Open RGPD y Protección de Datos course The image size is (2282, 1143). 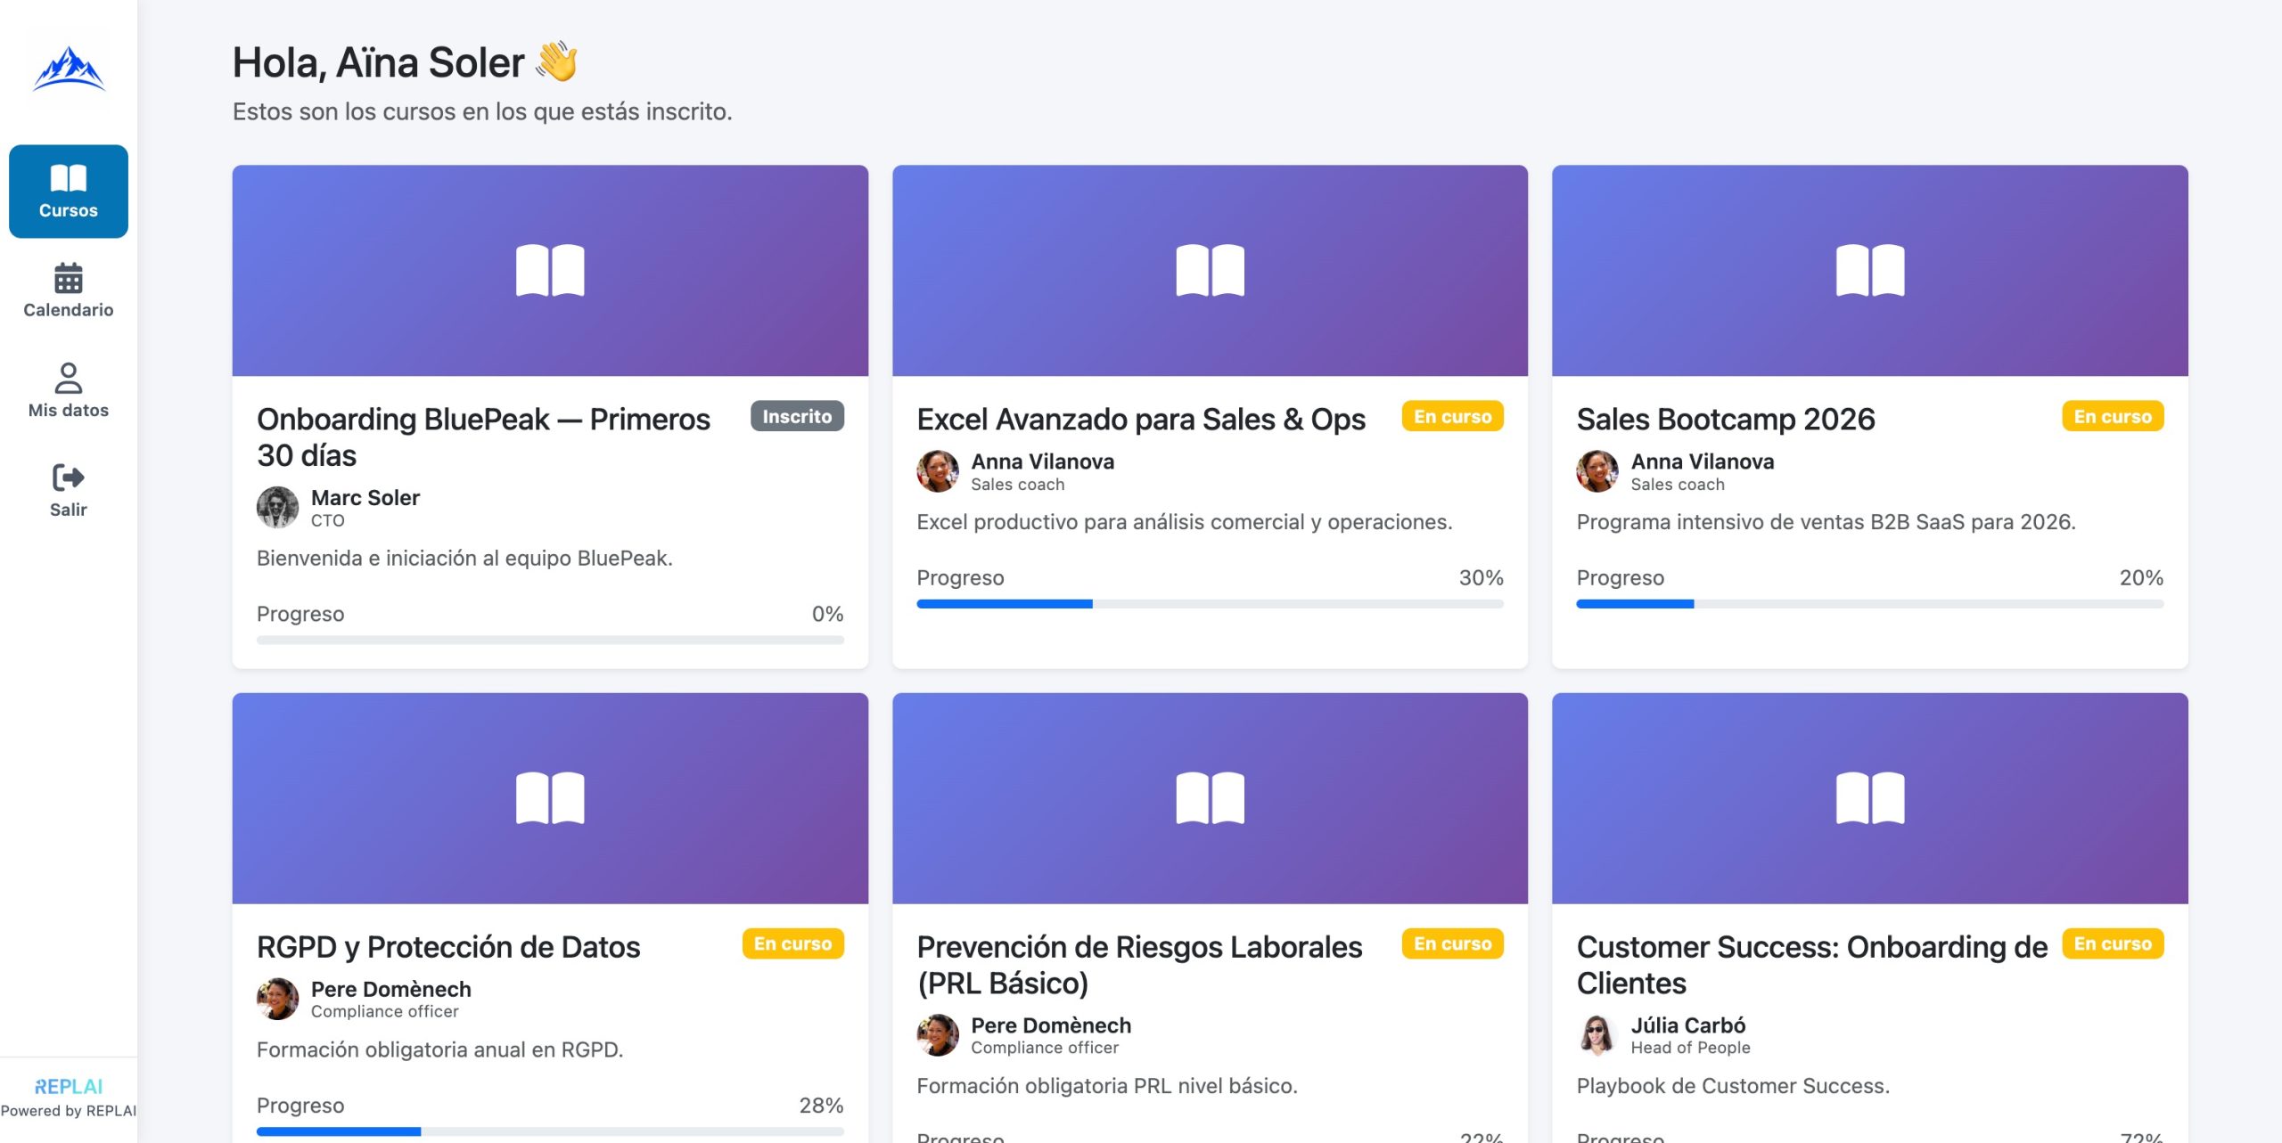pos(448,946)
